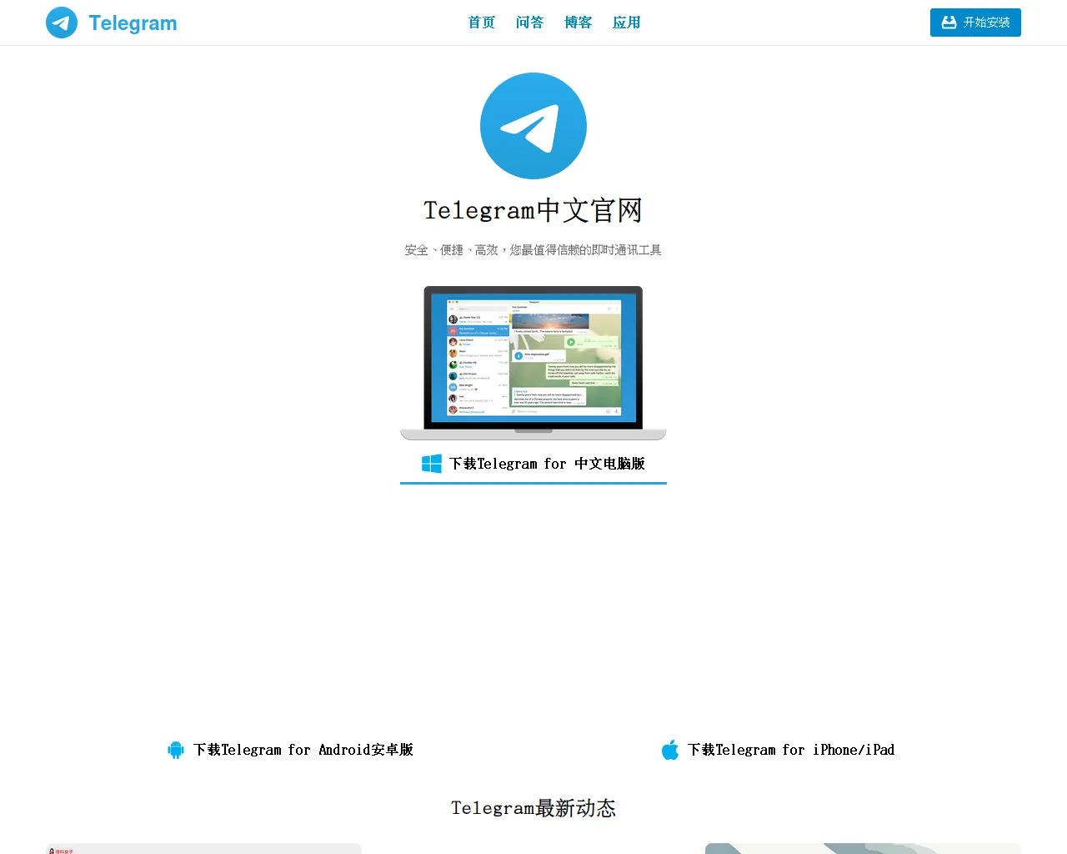Click the Telegram logo icon in header
Screen dimensions: 1067x854
click(62, 23)
